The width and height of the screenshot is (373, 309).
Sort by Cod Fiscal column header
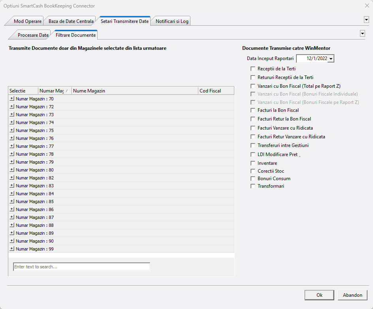[216, 90]
